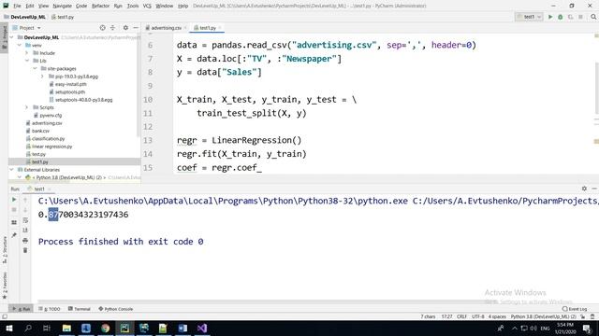
Task: Select linear regression.py in project tree
Action: pos(52,147)
